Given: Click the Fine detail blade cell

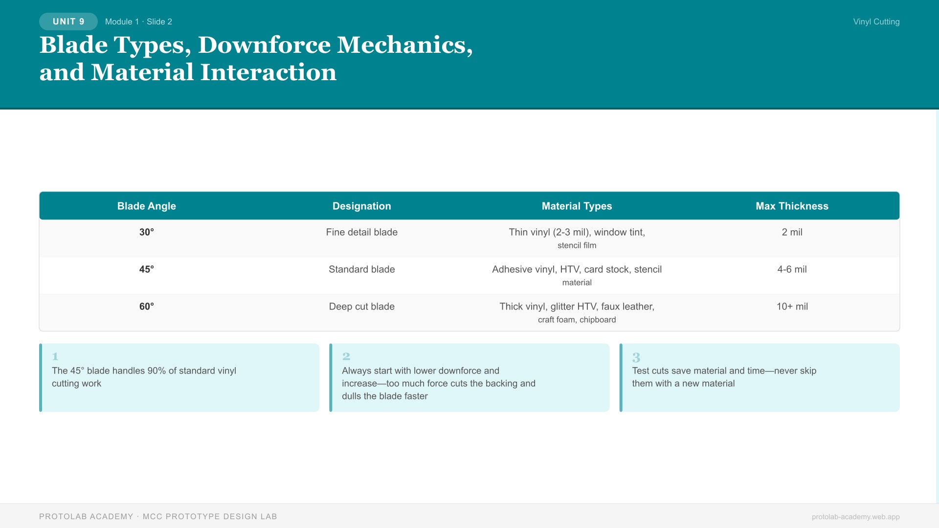Looking at the screenshot, I should (361, 232).
